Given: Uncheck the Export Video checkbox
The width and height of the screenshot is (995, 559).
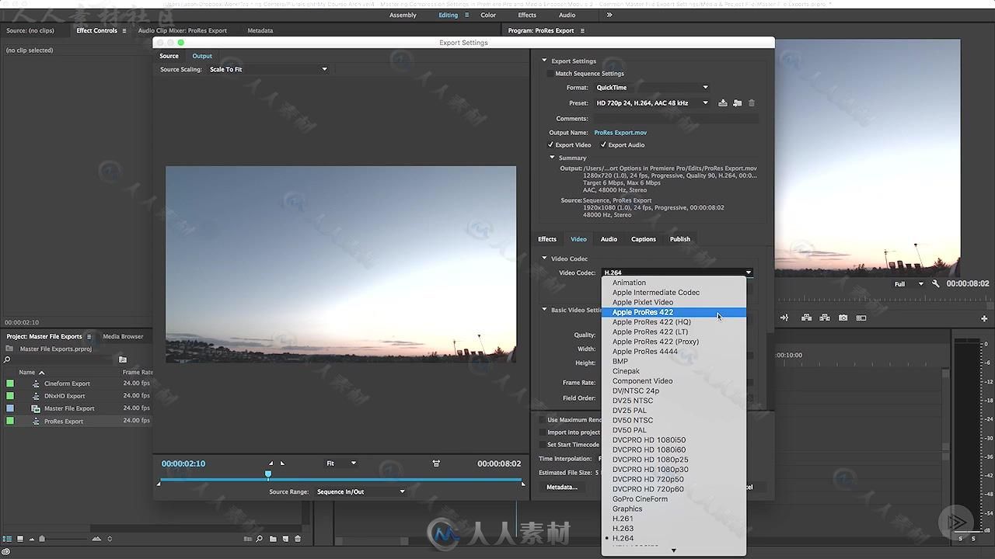Looking at the screenshot, I should tap(550, 145).
